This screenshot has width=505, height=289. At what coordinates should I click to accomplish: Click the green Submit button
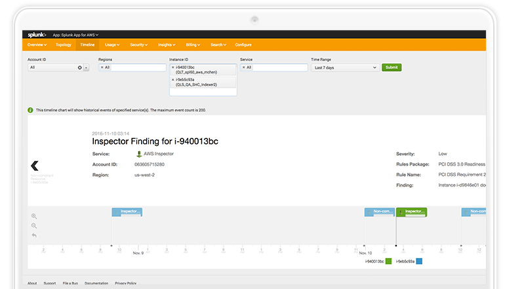(x=392, y=68)
